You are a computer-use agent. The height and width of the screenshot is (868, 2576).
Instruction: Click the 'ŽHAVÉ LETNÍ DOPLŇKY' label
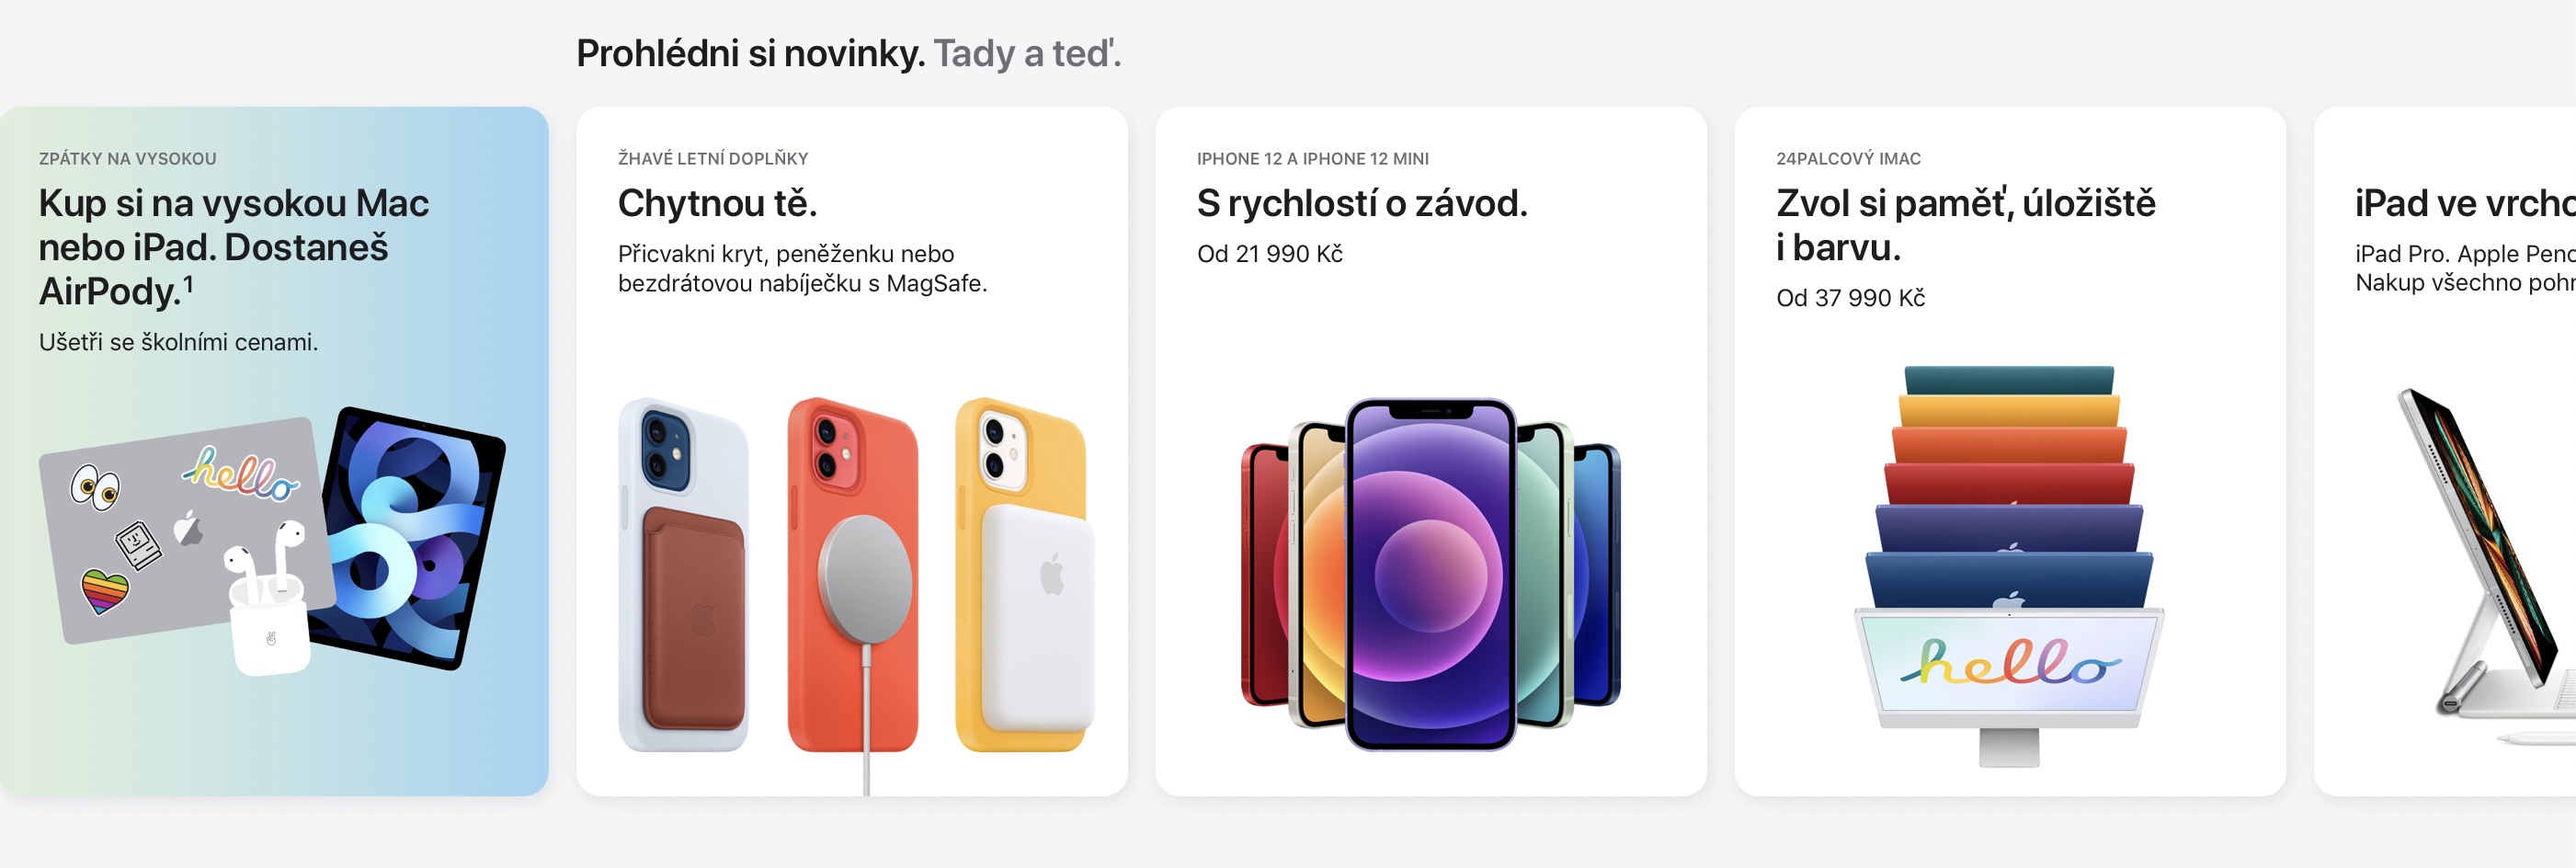(712, 159)
